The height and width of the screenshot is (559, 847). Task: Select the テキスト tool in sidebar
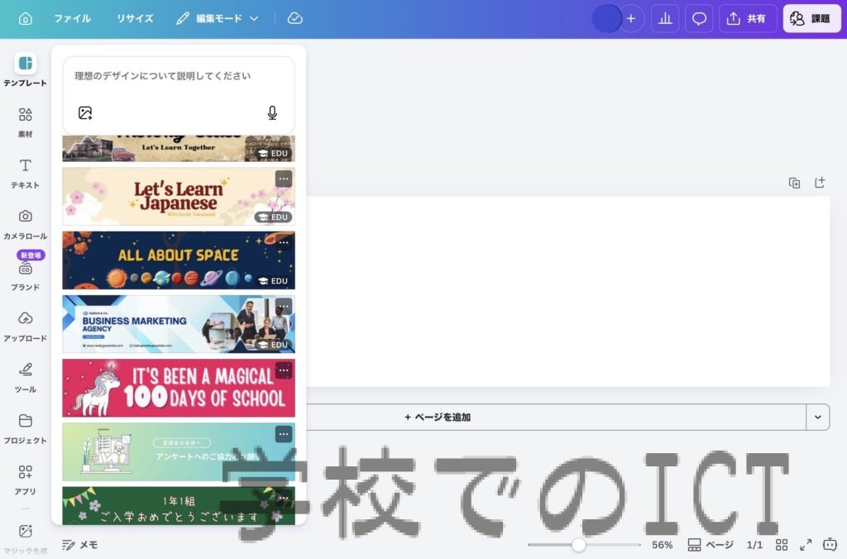tap(26, 172)
